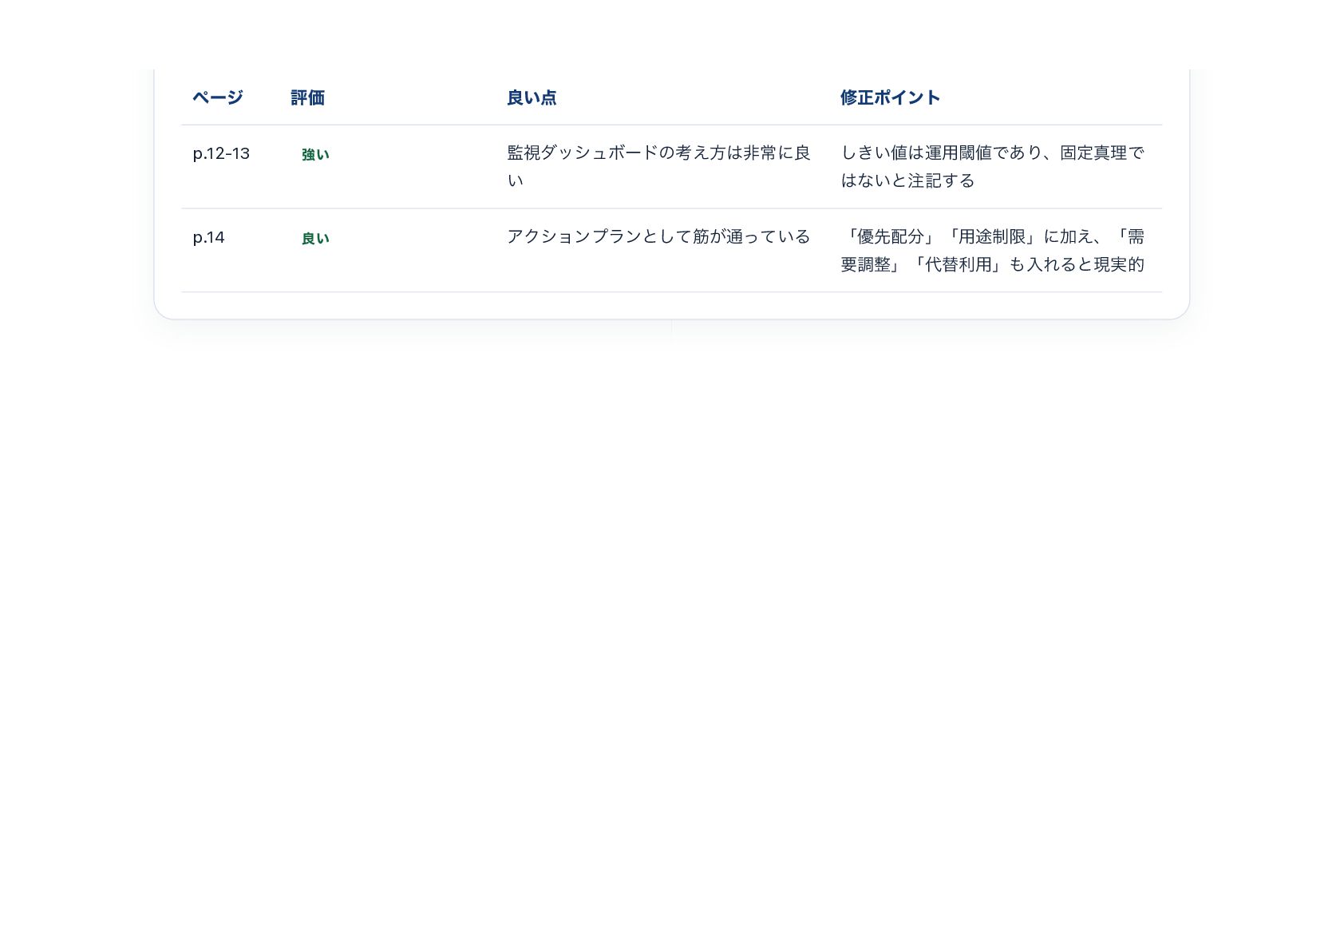
Task: Click the 修正ポイント column header
Action: tap(890, 97)
